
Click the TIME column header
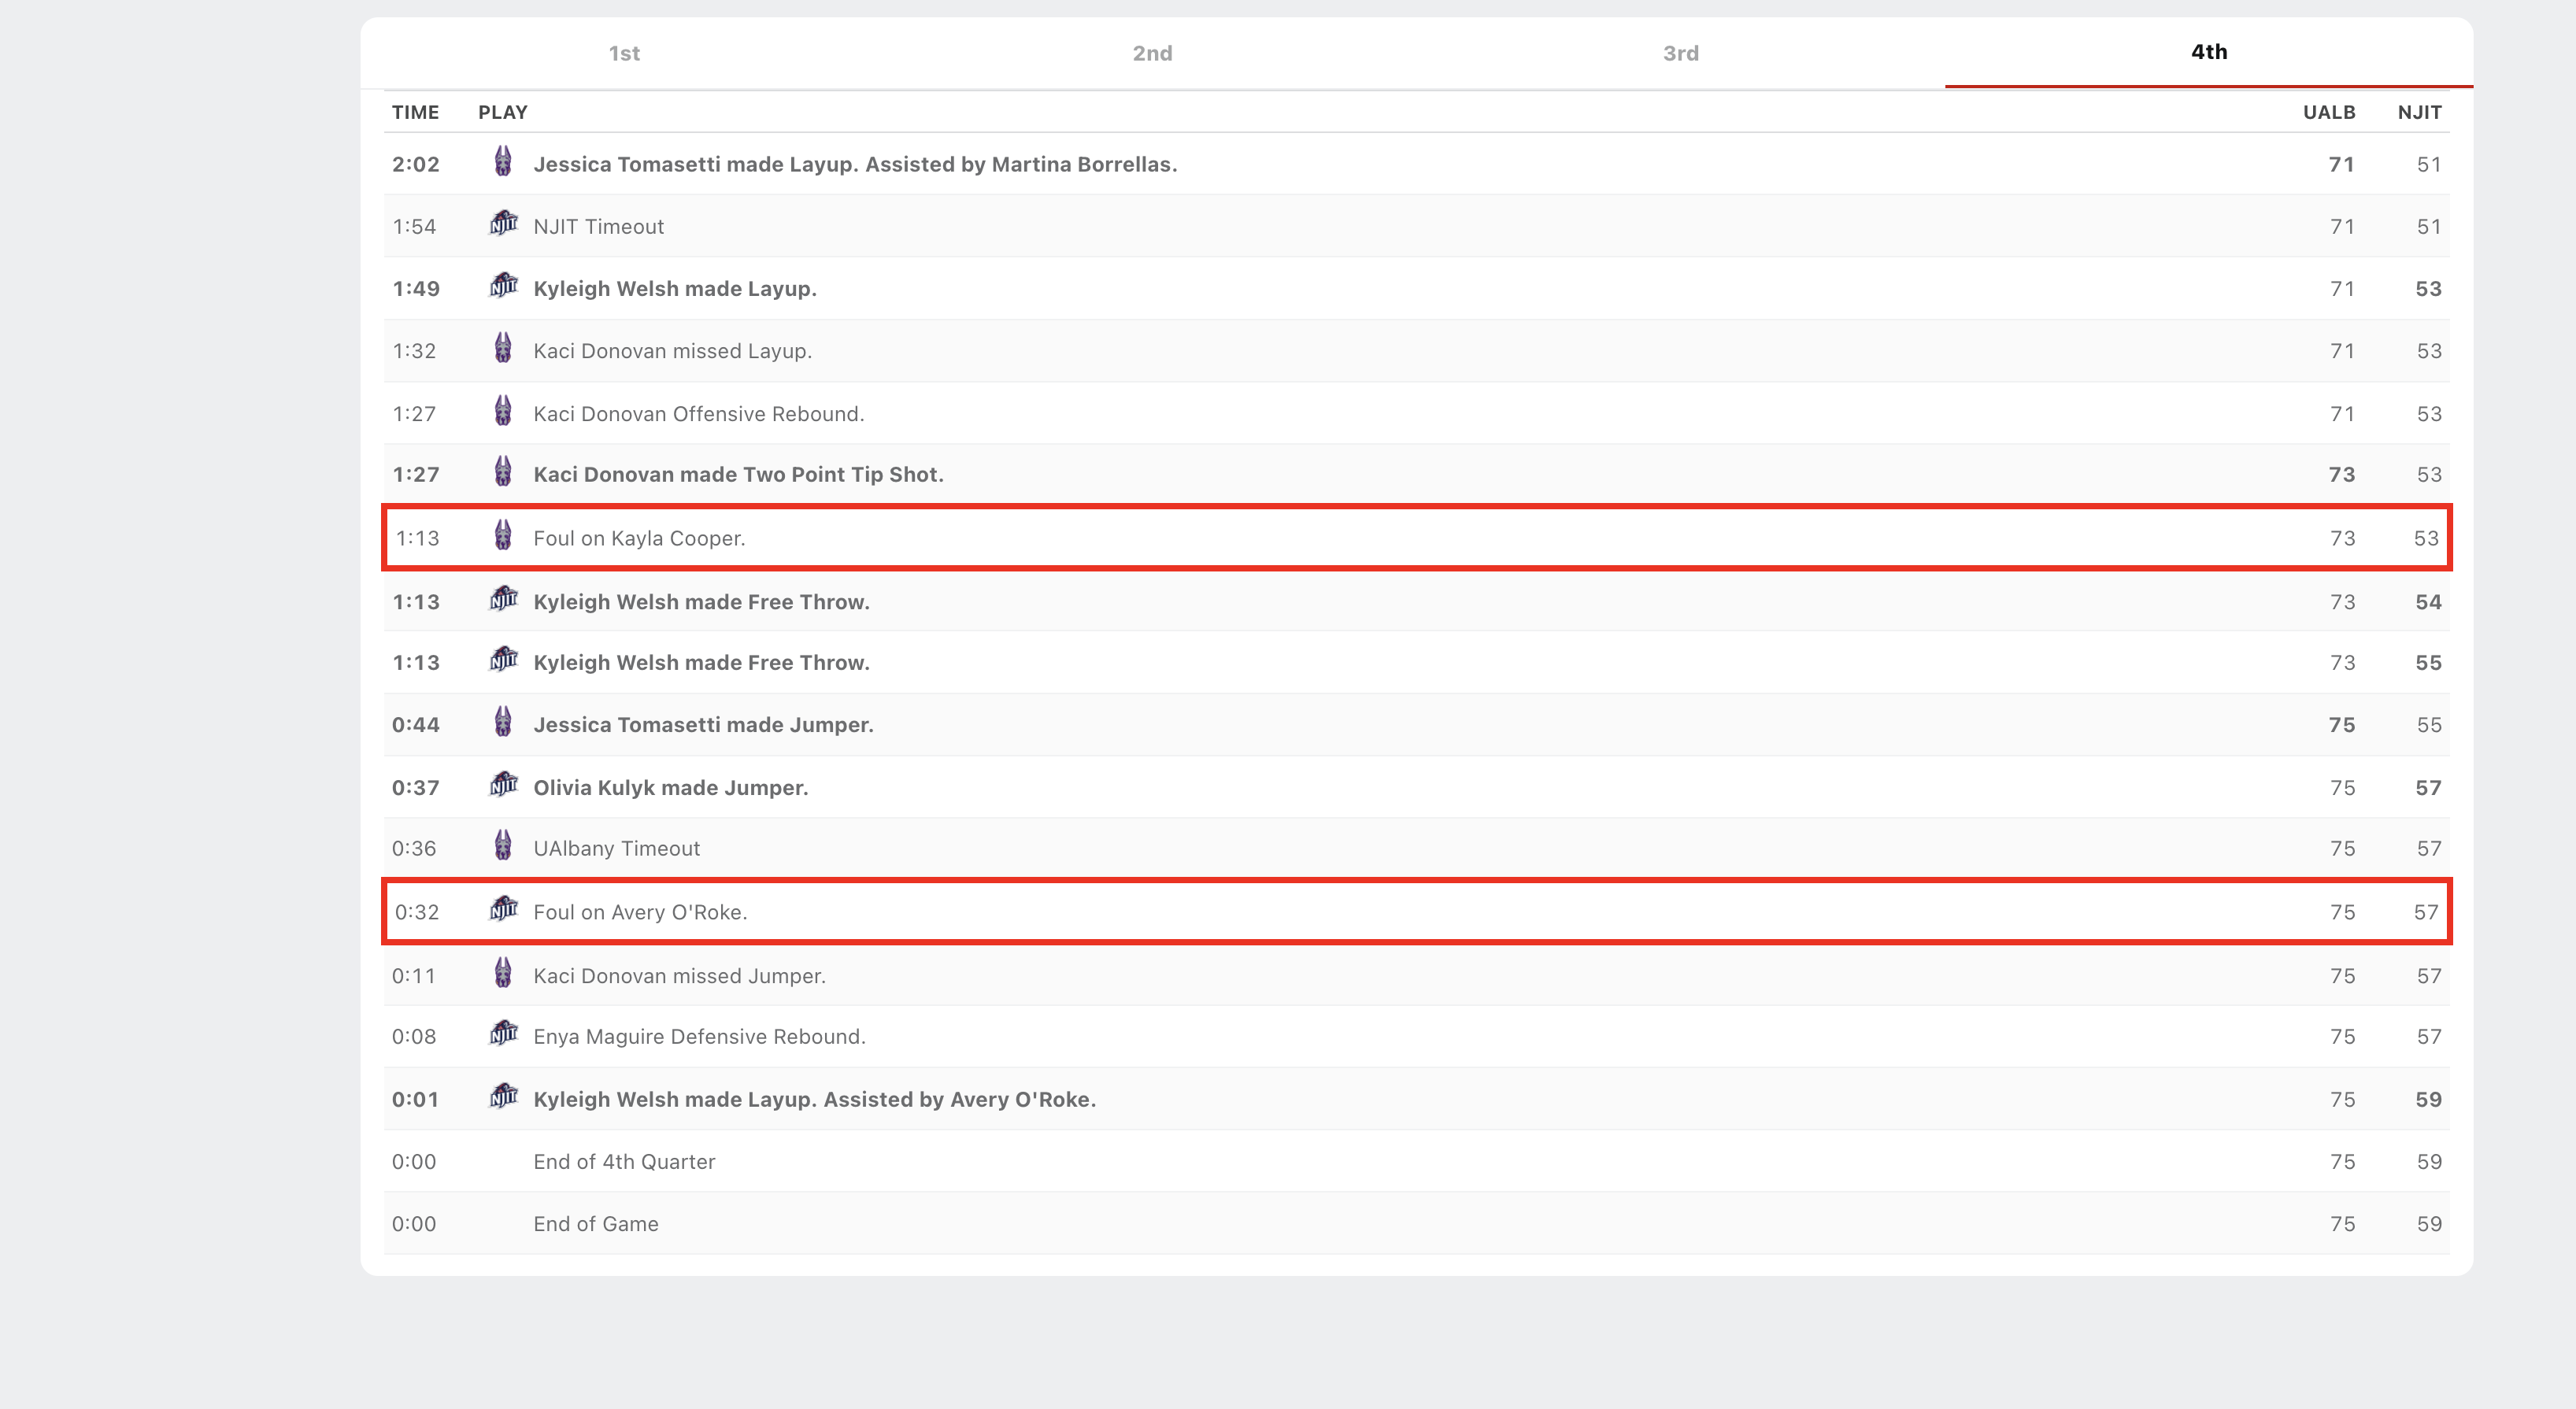click(x=415, y=112)
